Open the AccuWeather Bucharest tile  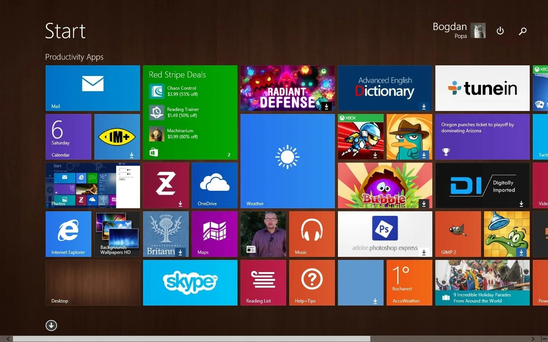(x=409, y=283)
